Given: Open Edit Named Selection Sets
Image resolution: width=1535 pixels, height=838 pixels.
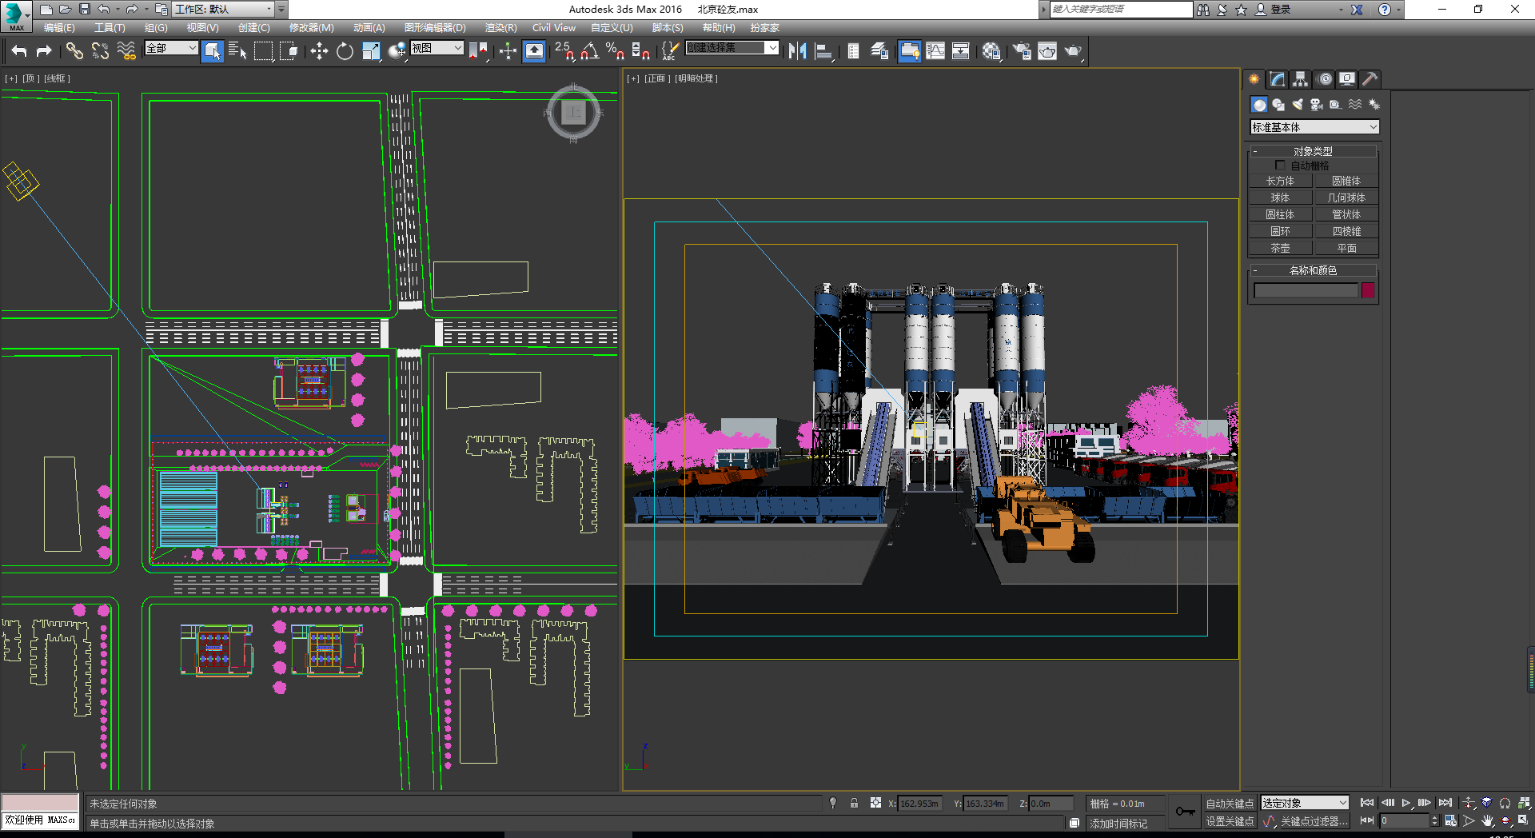Looking at the screenshot, I should pos(670,51).
